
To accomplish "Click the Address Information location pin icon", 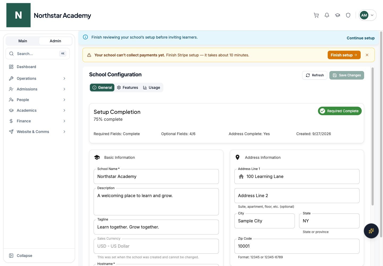I will click(238, 157).
